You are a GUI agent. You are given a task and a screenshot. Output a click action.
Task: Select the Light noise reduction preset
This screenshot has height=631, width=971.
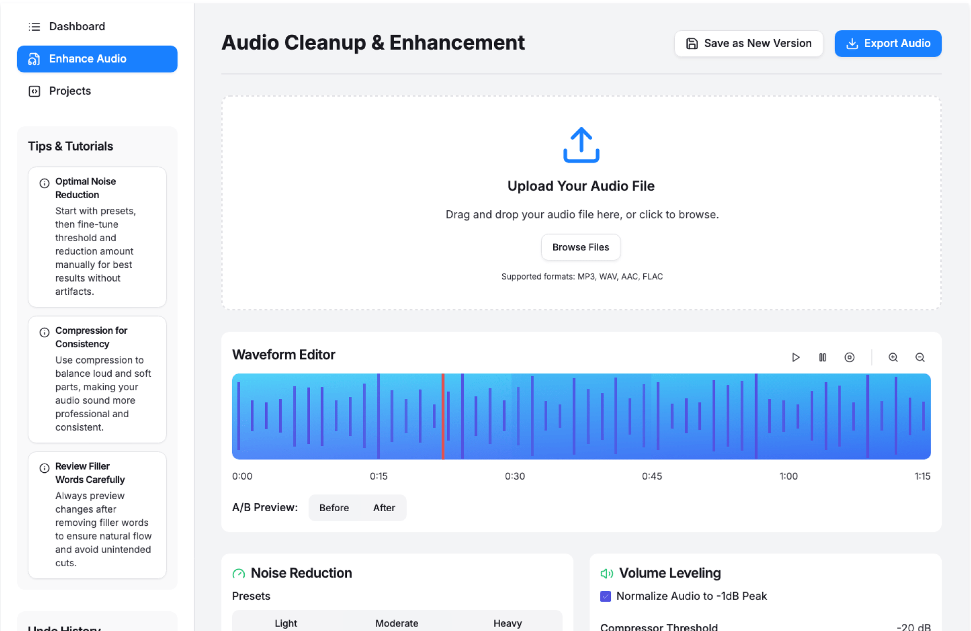[286, 623]
